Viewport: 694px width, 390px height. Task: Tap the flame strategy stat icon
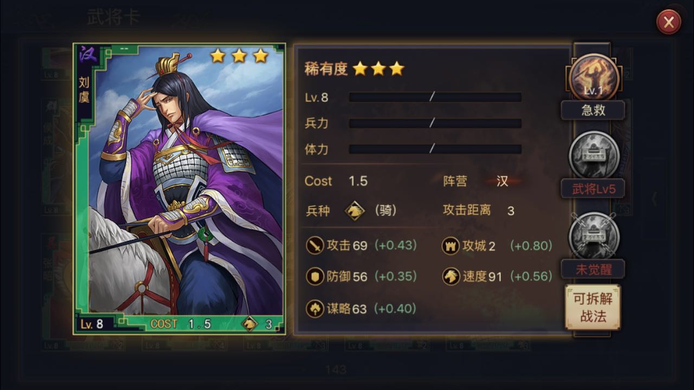click(314, 308)
